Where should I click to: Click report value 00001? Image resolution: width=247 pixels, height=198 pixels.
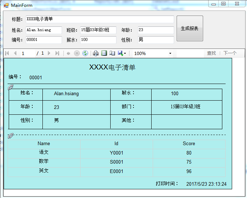pyautogui.click(x=36, y=77)
